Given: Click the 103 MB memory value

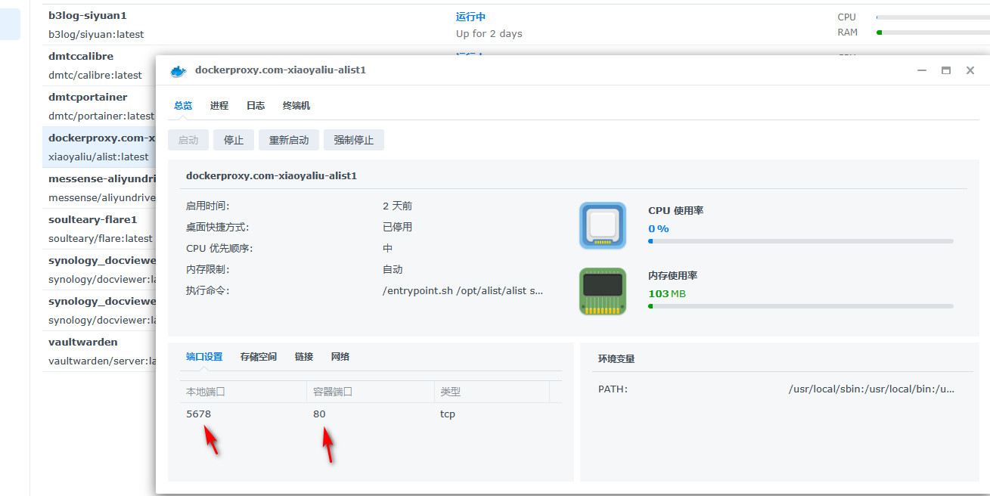Looking at the screenshot, I should click(667, 293).
